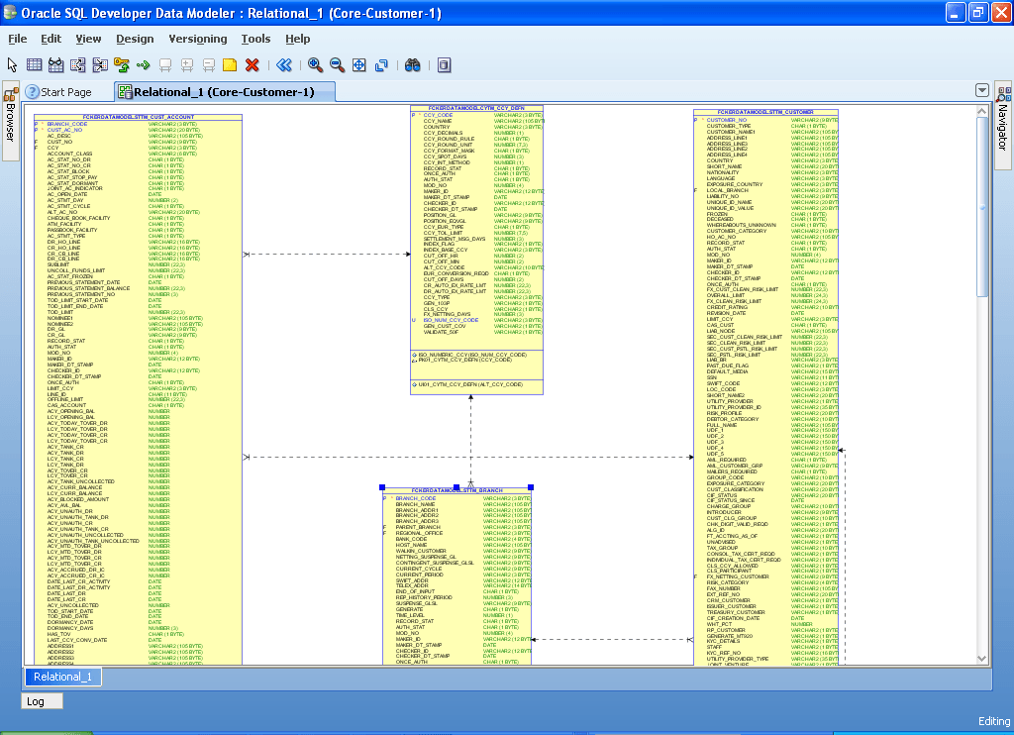
Task: Click the Log button at the bottom
Action: [41, 700]
